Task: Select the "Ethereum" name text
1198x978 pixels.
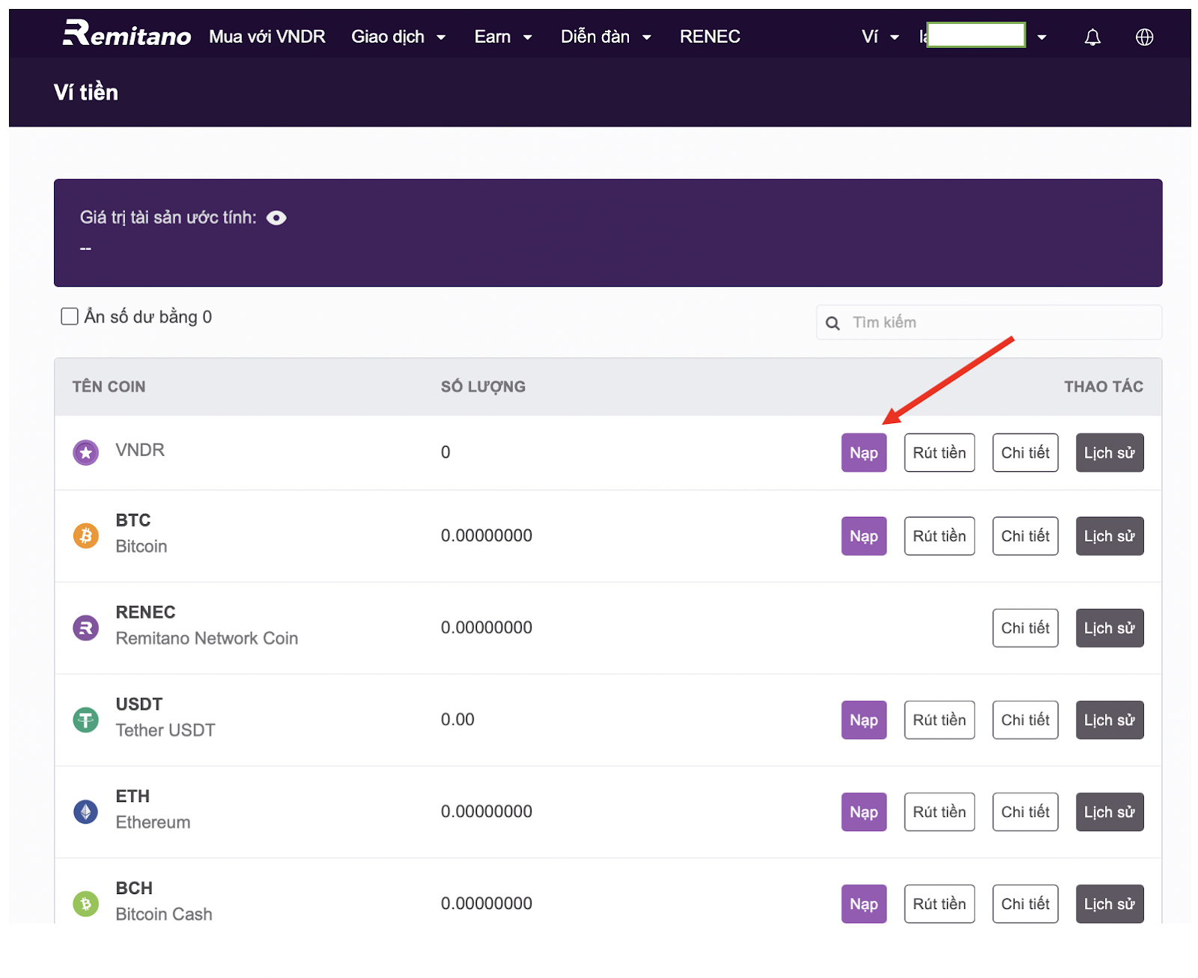Action: (x=153, y=823)
